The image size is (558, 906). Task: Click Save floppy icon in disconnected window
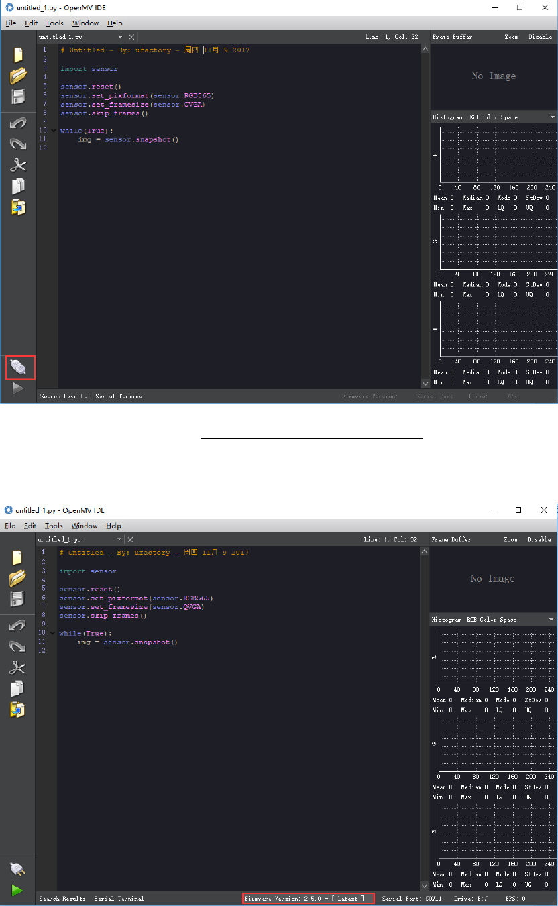18,97
